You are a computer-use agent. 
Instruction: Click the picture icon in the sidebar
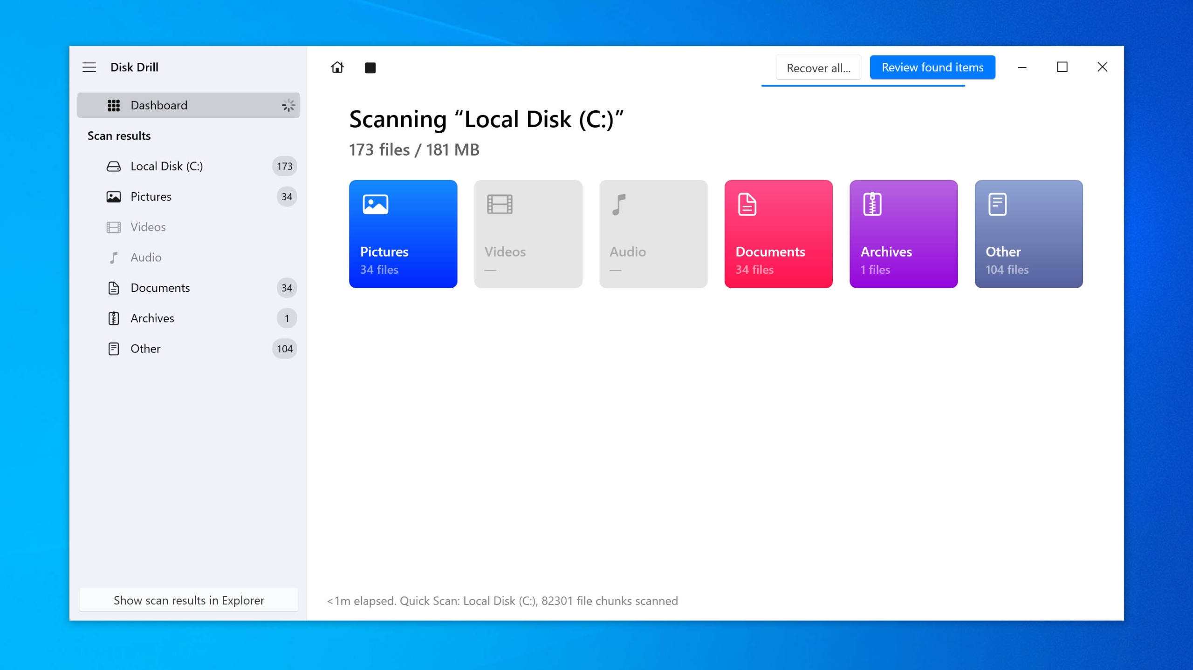coord(114,197)
